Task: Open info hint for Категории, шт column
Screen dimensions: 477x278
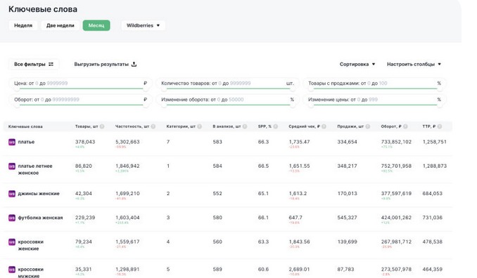Action: coord(199,126)
